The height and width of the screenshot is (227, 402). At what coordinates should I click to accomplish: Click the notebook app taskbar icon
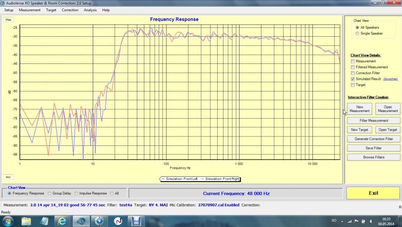pyautogui.click(x=45, y=221)
